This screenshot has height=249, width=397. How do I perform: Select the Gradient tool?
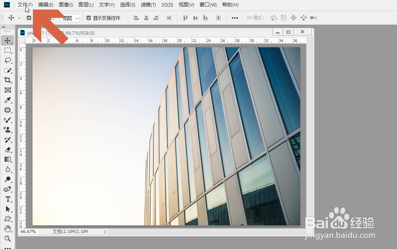point(8,159)
